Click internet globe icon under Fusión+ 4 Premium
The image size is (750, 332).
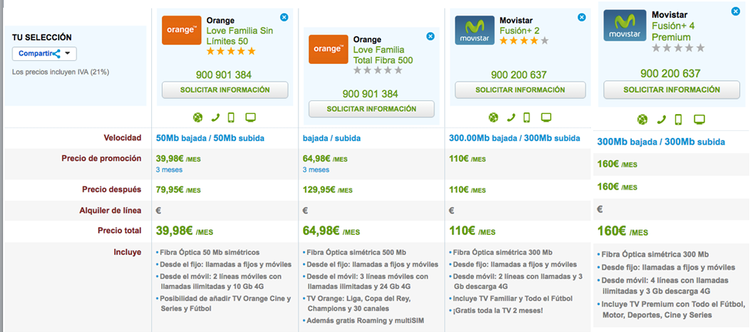(x=643, y=119)
